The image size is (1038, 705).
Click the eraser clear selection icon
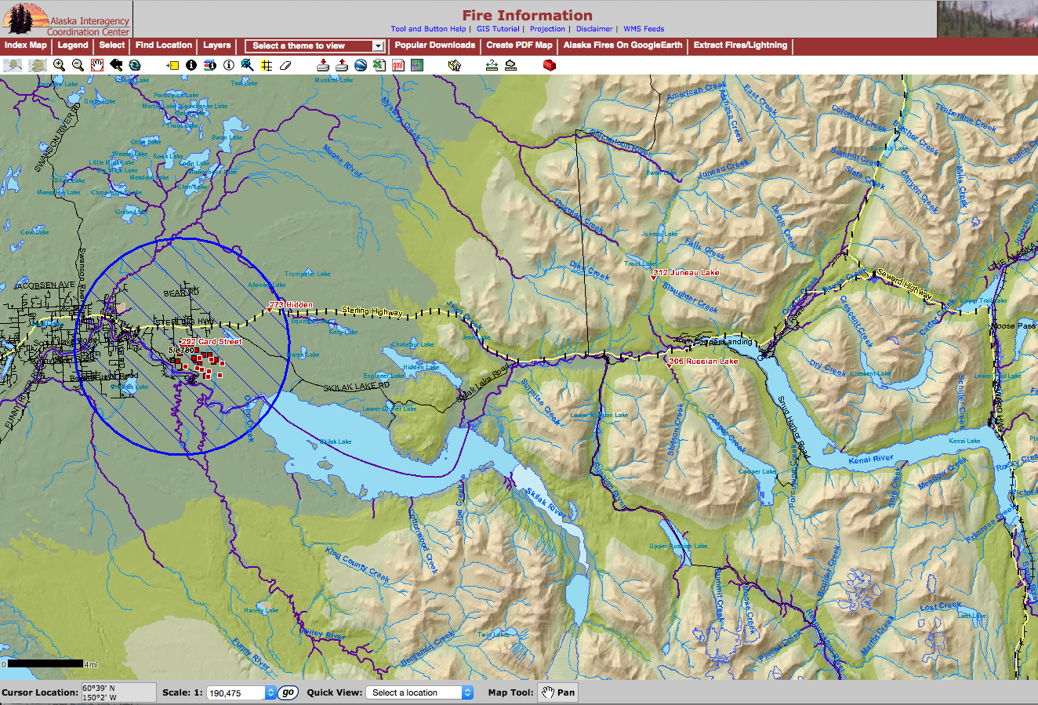click(285, 65)
